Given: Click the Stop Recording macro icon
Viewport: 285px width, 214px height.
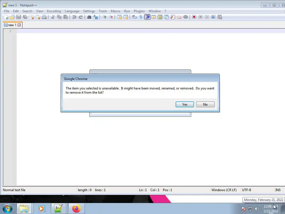Looking at the screenshot, I should (200, 17).
